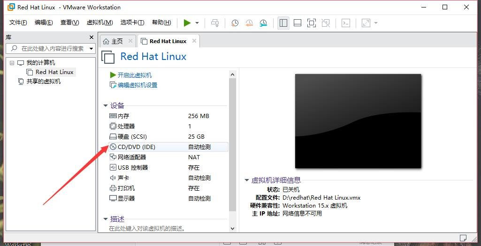Select Red Hat Linux in the library tree

pos(54,72)
